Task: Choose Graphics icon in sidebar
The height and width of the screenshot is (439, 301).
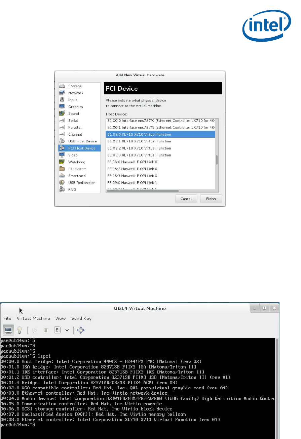Action: tap(62, 107)
